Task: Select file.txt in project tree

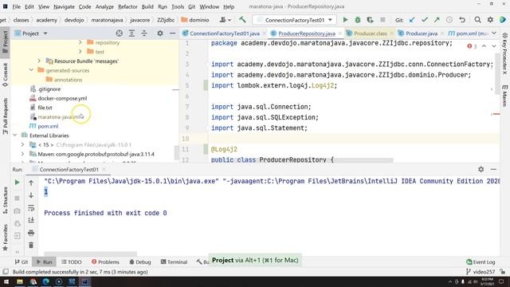Action: coord(45,108)
